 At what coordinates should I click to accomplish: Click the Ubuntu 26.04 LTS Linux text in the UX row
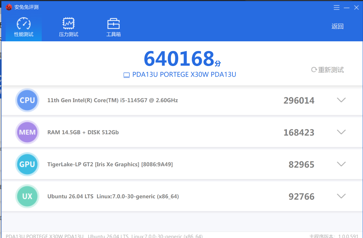[113, 196]
